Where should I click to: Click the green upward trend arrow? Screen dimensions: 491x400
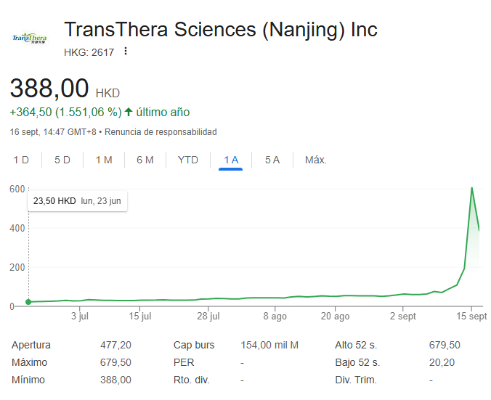click(x=129, y=112)
